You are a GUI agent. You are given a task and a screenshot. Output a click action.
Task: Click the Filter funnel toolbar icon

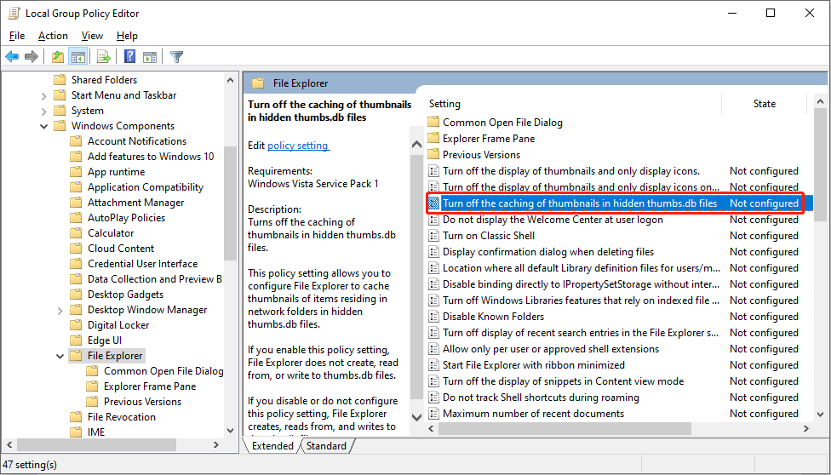click(176, 56)
